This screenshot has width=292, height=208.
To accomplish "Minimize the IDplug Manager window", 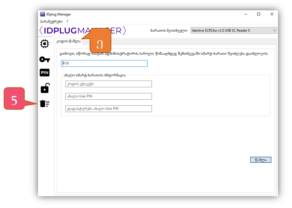I will point(246,14).
